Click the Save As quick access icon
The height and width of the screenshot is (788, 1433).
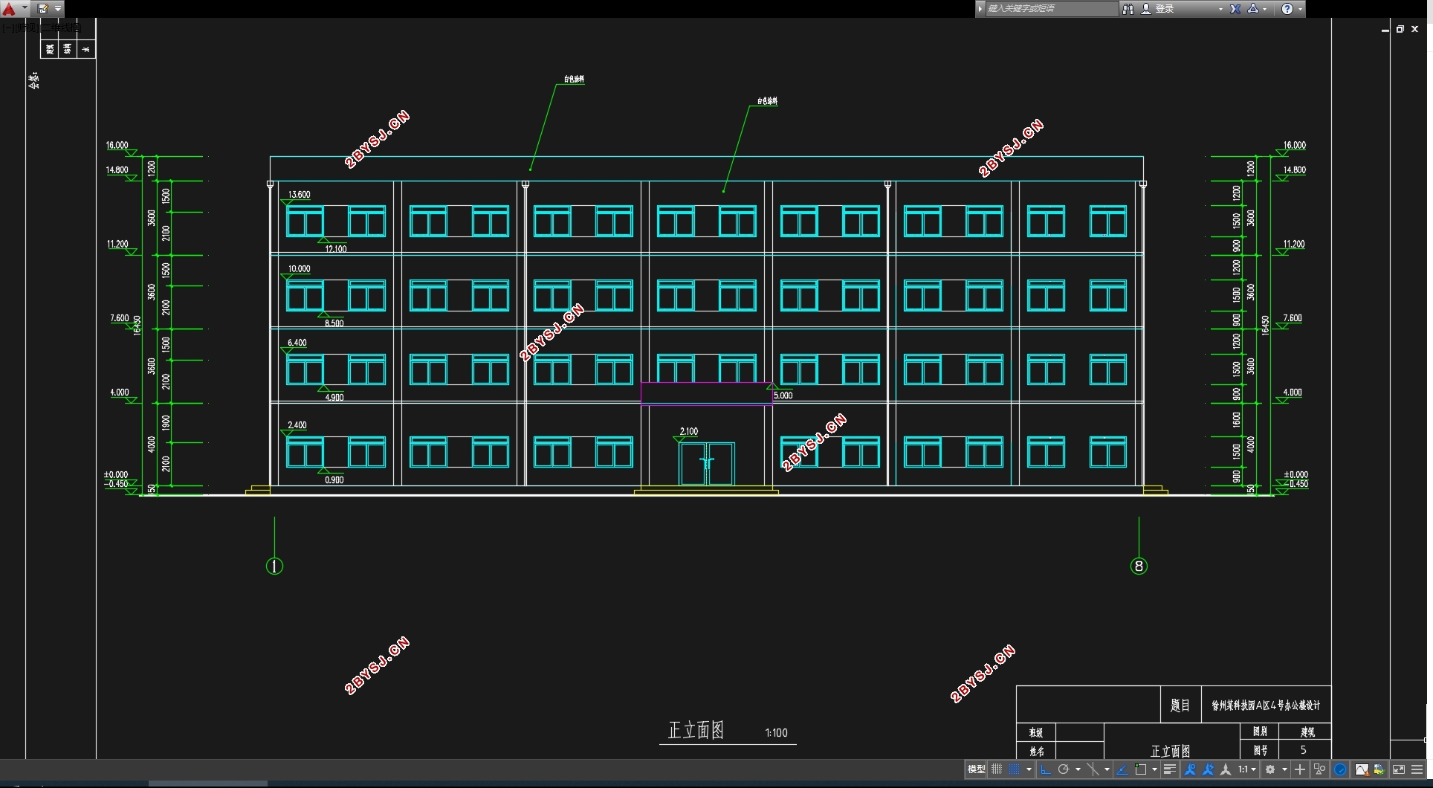click(x=43, y=9)
